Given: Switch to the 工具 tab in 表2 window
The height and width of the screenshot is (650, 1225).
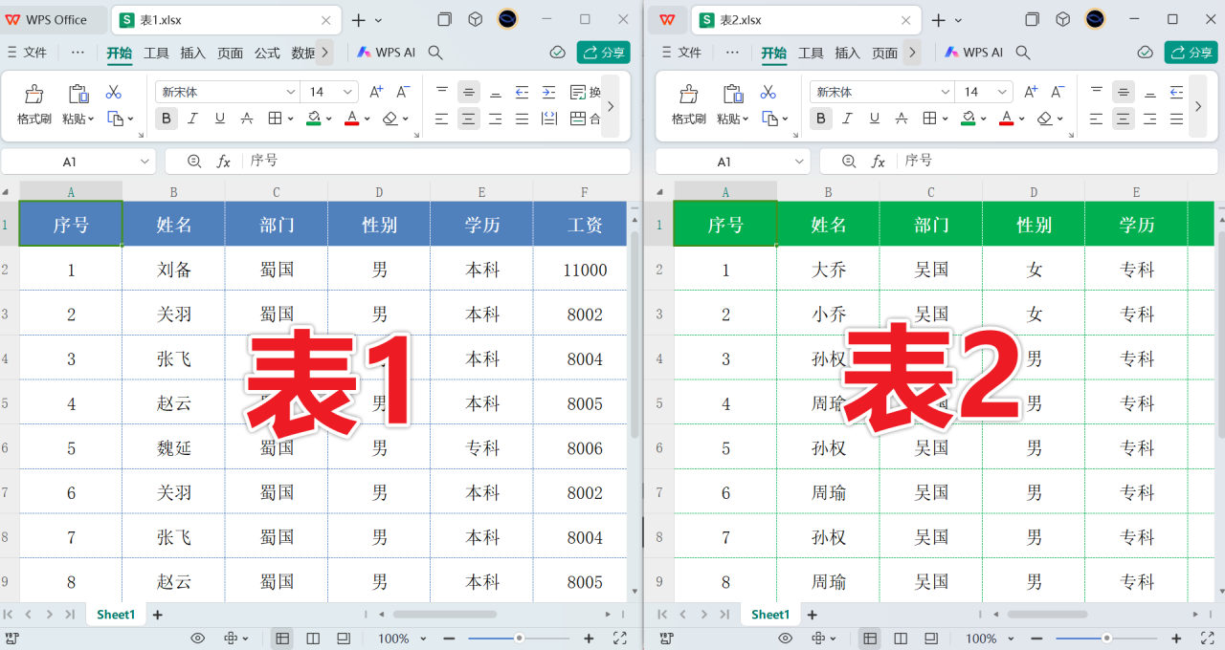Looking at the screenshot, I should (x=811, y=53).
